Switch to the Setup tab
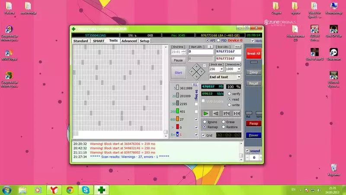 pos(144,41)
